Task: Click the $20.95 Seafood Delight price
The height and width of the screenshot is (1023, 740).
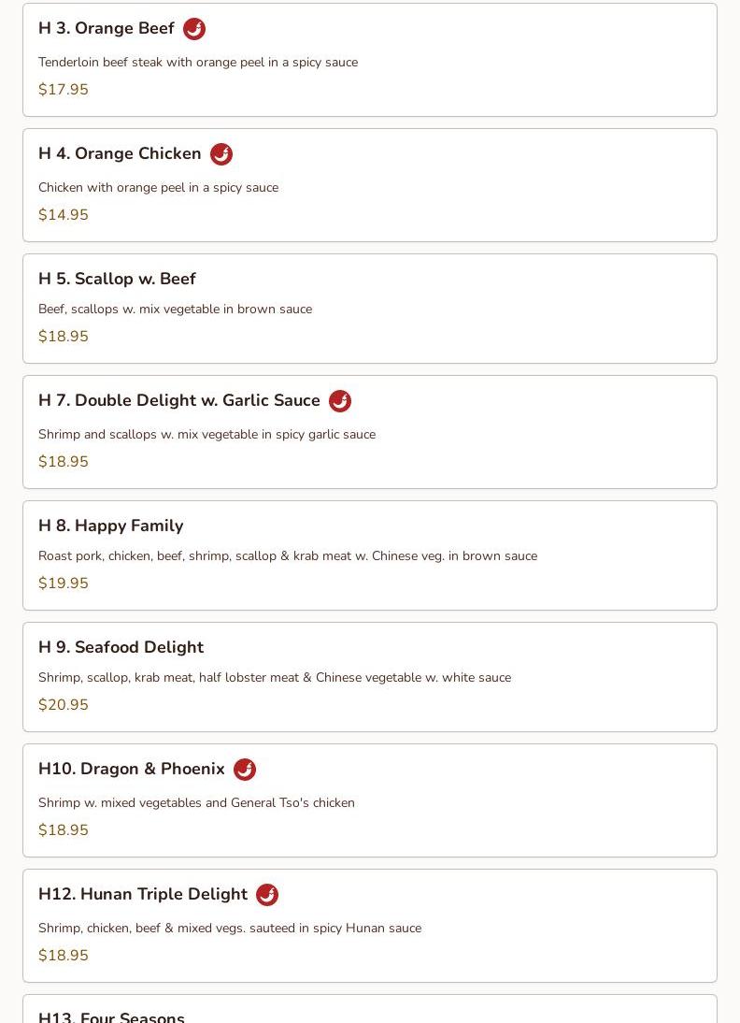Action: click(64, 705)
